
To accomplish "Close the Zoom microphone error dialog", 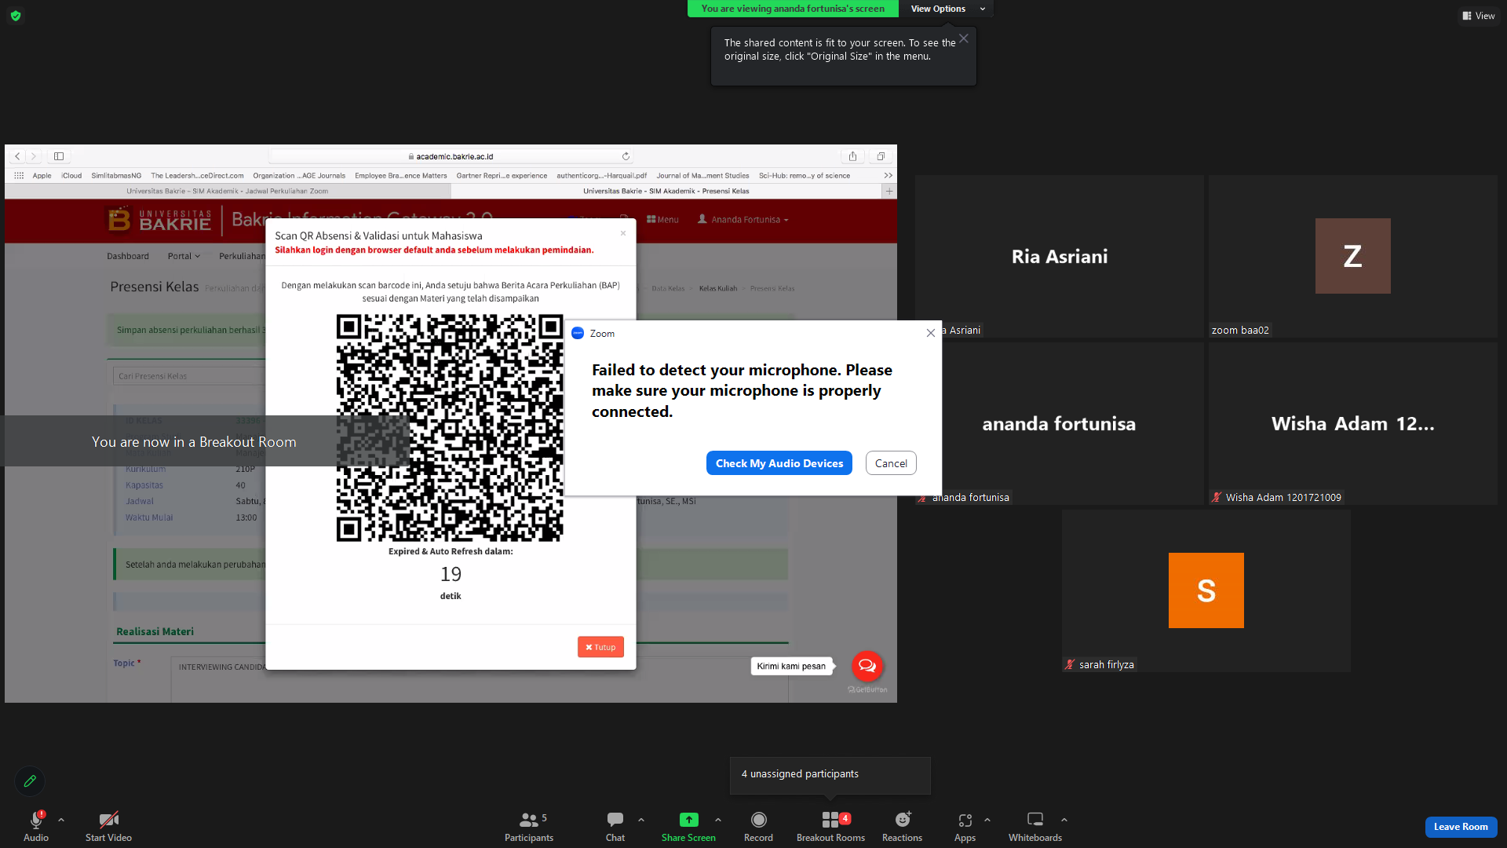I will coord(931,333).
